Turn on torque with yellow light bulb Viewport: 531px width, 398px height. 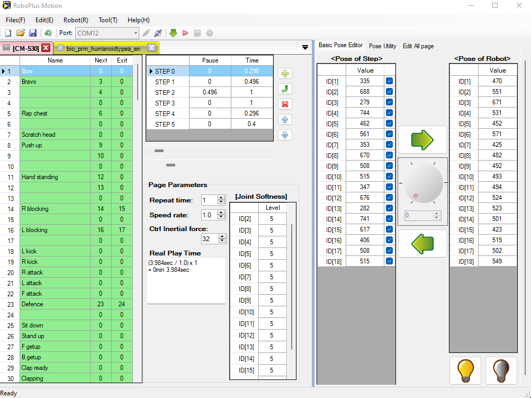[x=465, y=370]
